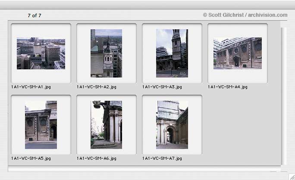
Task: Select thumbnail 1A1-WC-SM-A6.jpg column detail
Action: point(106,125)
